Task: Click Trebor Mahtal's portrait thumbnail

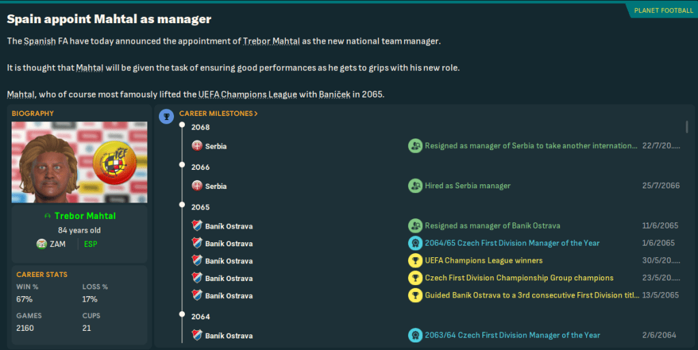Action: (x=53, y=164)
